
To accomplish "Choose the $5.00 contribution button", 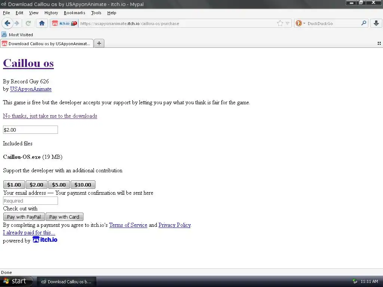I will click(59, 185).
